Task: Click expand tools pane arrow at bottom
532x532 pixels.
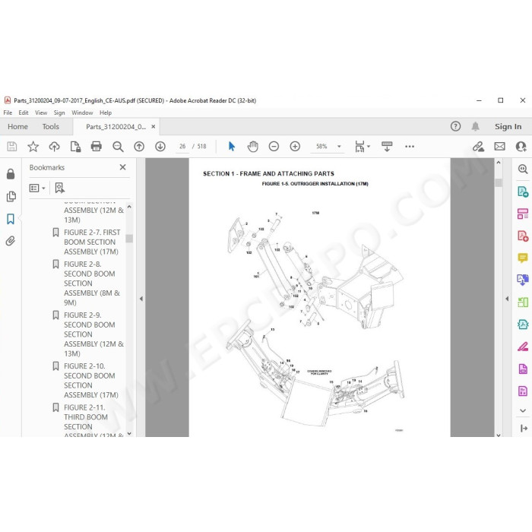Action: click(x=524, y=428)
